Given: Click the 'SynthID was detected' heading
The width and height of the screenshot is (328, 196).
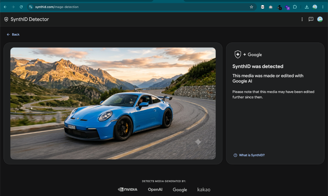Looking at the screenshot, I should 258,67.
